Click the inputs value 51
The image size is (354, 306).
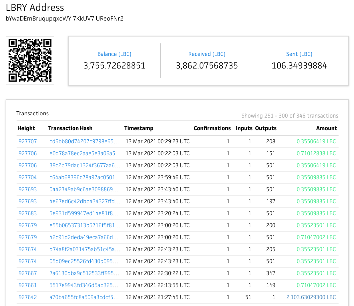tap(248, 297)
